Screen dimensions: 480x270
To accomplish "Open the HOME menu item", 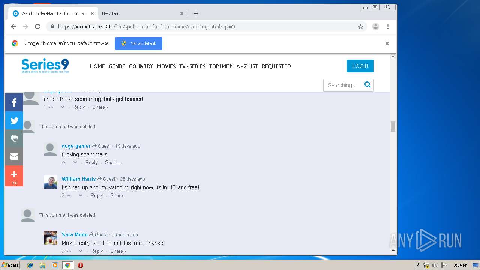I will point(97,66).
